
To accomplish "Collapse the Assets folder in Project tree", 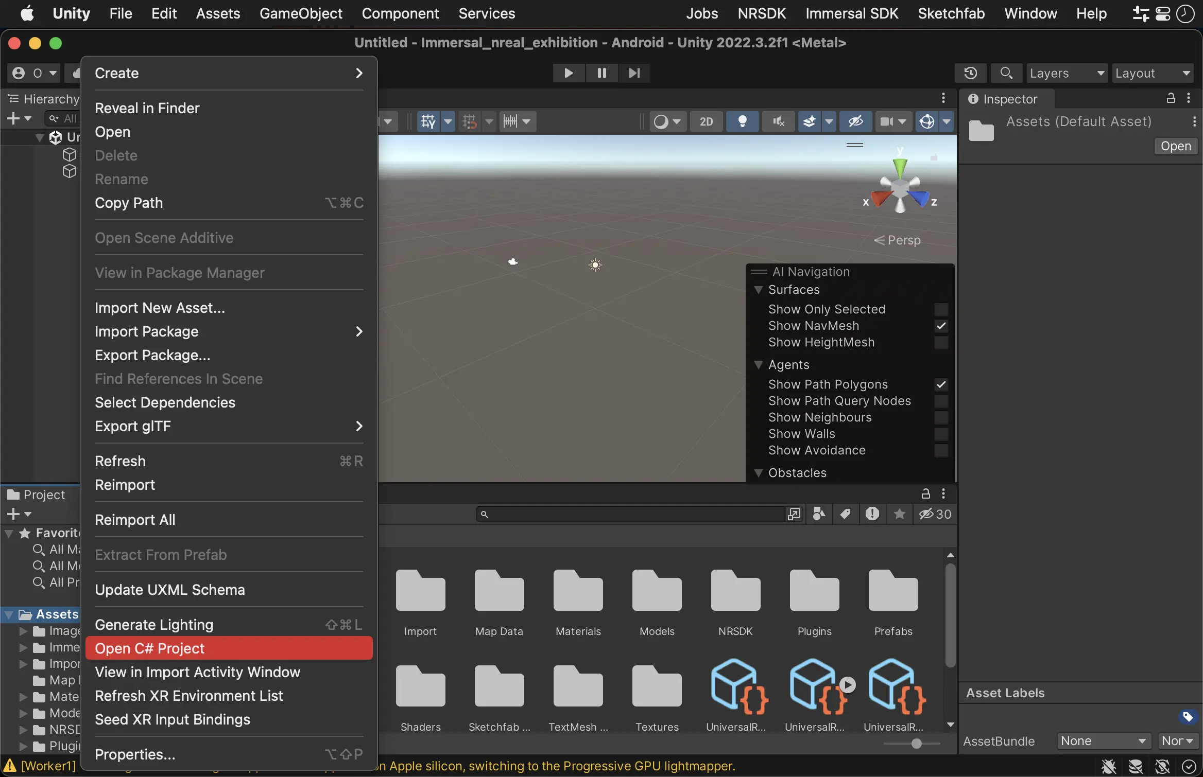I will tap(9, 614).
